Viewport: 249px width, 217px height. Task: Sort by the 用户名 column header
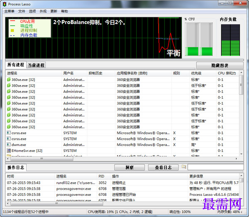pos(74,73)
